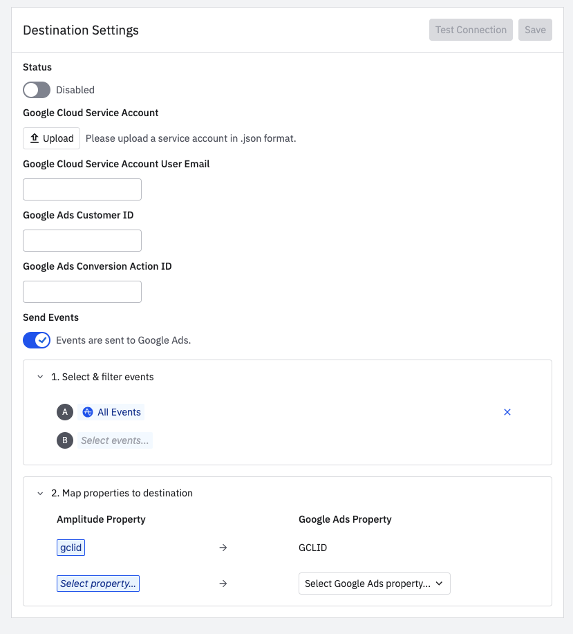Screen dimensions: 573x634
Task: Open the Select property chooser
Action: [98, 584]
